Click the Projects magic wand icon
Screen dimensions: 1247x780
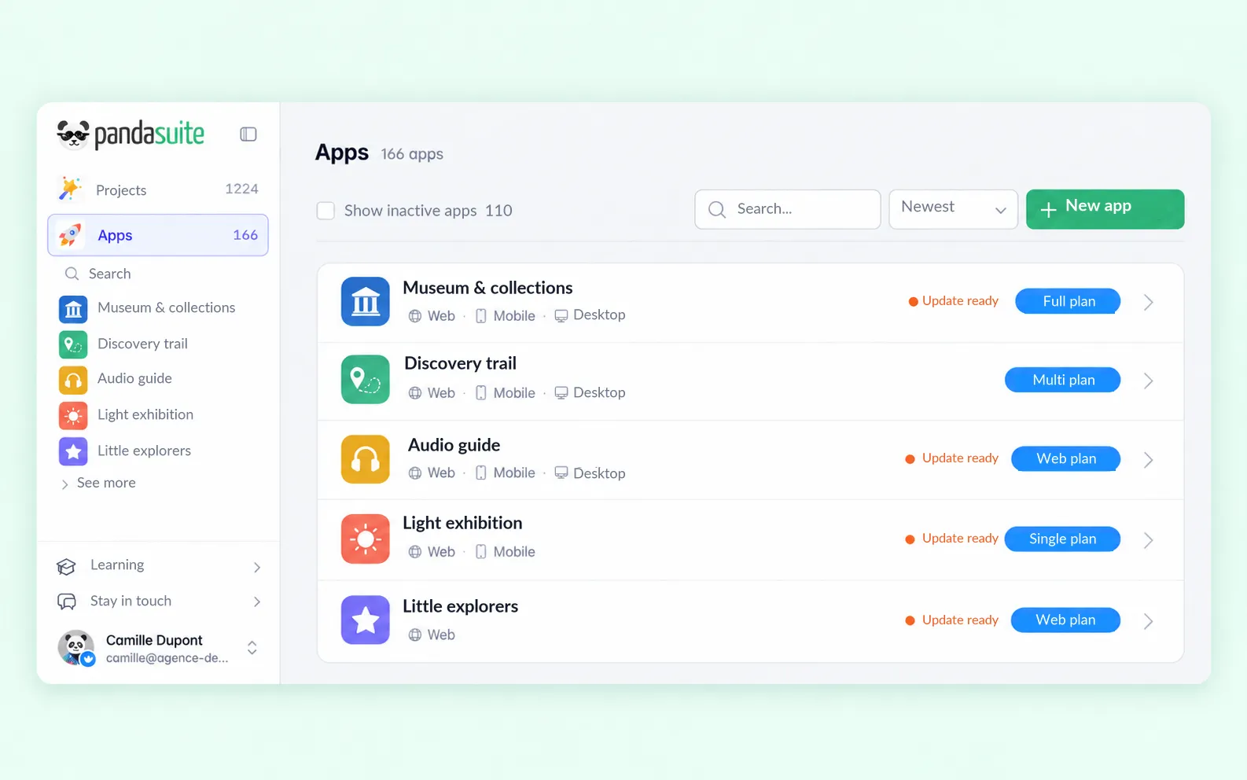70,189
